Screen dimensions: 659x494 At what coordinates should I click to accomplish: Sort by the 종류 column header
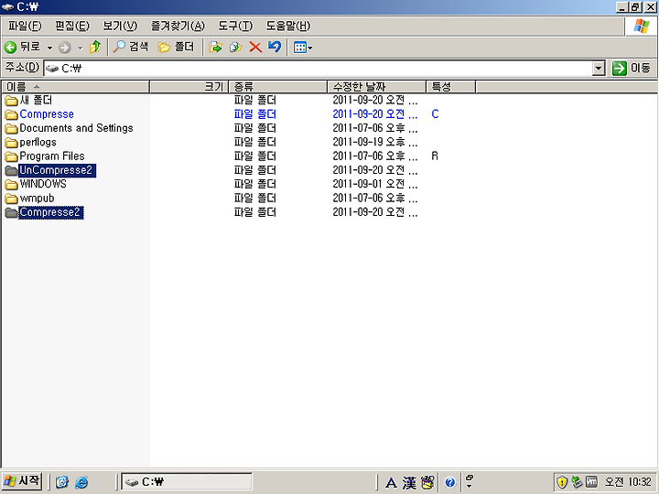coord(278,87)
